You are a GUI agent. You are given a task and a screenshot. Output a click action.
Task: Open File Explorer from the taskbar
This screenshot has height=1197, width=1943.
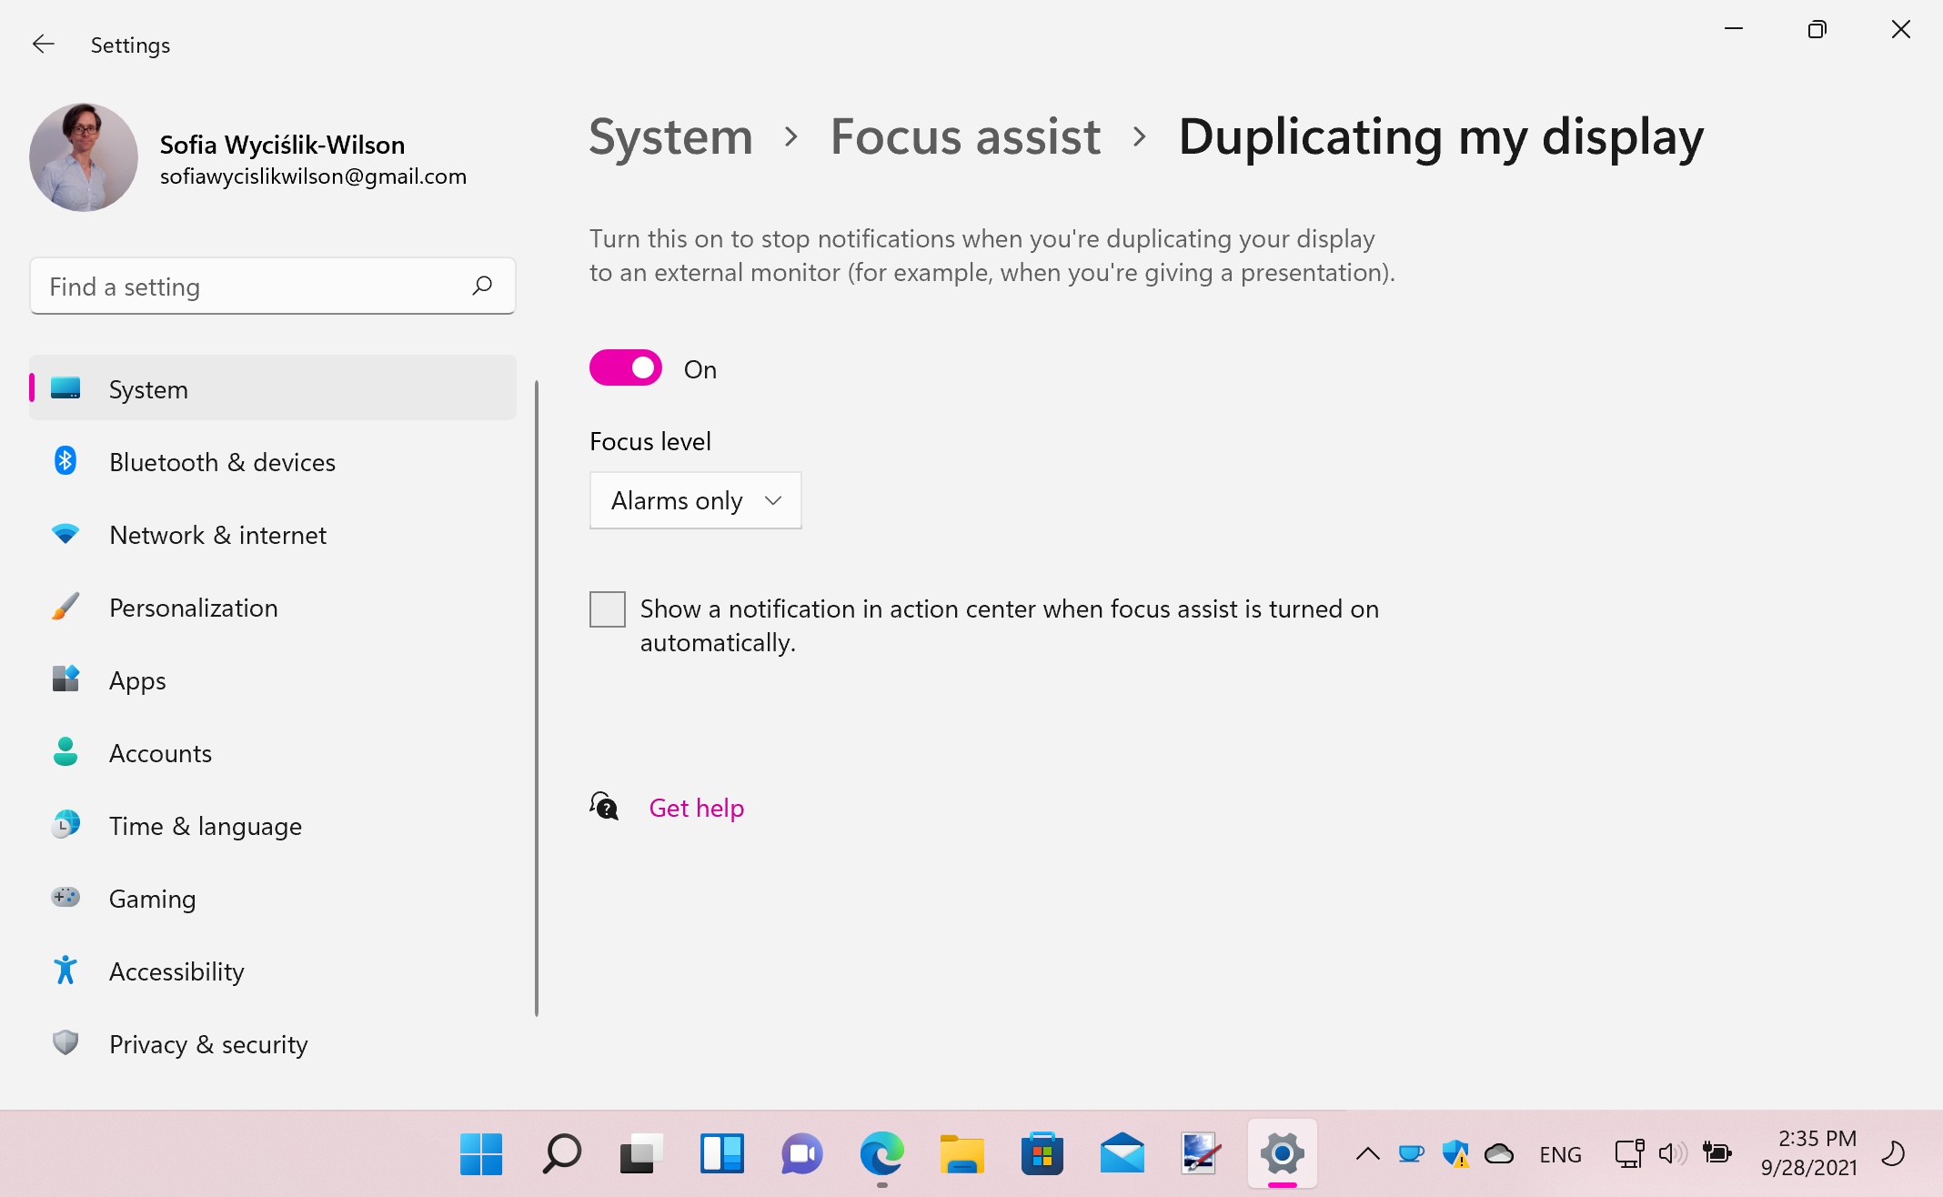click(961, 1154)
